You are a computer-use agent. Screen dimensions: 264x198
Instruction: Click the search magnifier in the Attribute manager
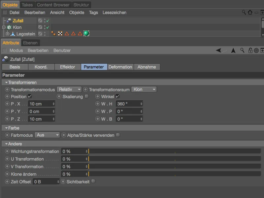242,50
